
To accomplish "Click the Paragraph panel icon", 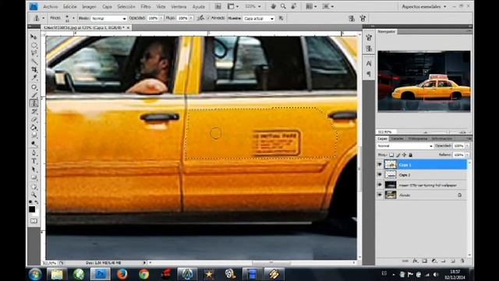I will [x=369, y=74].
